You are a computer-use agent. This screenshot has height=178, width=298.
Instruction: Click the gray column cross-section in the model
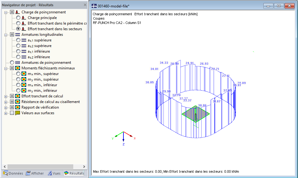pyautogui.click(x=196, y=114)
